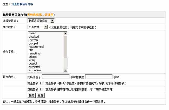Click the 批量替换信息内容 breadcrumb link
This screenshot has height=110, width=169.
22,4
